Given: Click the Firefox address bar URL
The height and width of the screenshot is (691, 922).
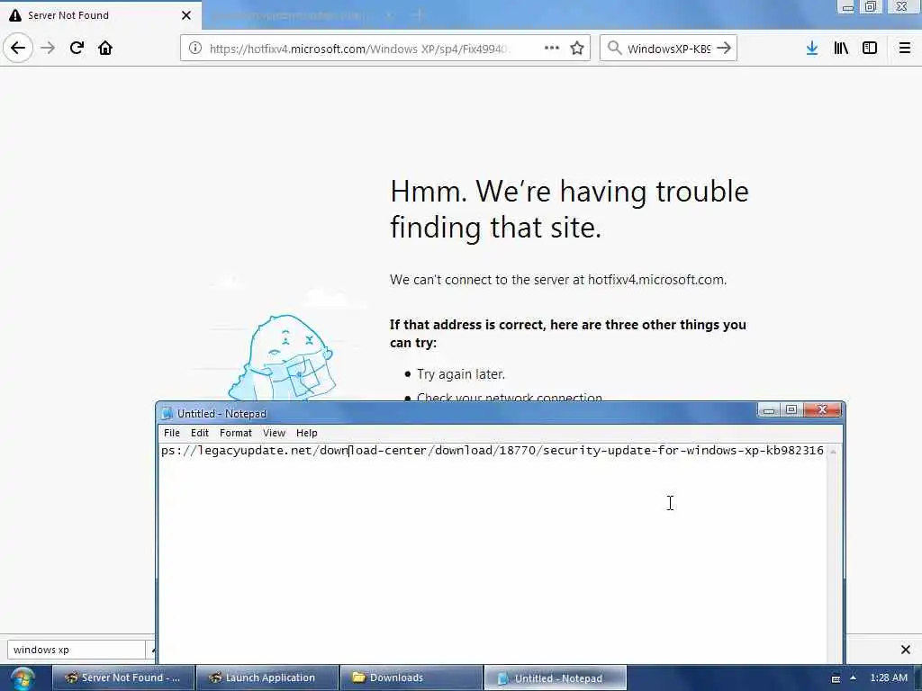Looking at the screenshot, I should (360, 49).
